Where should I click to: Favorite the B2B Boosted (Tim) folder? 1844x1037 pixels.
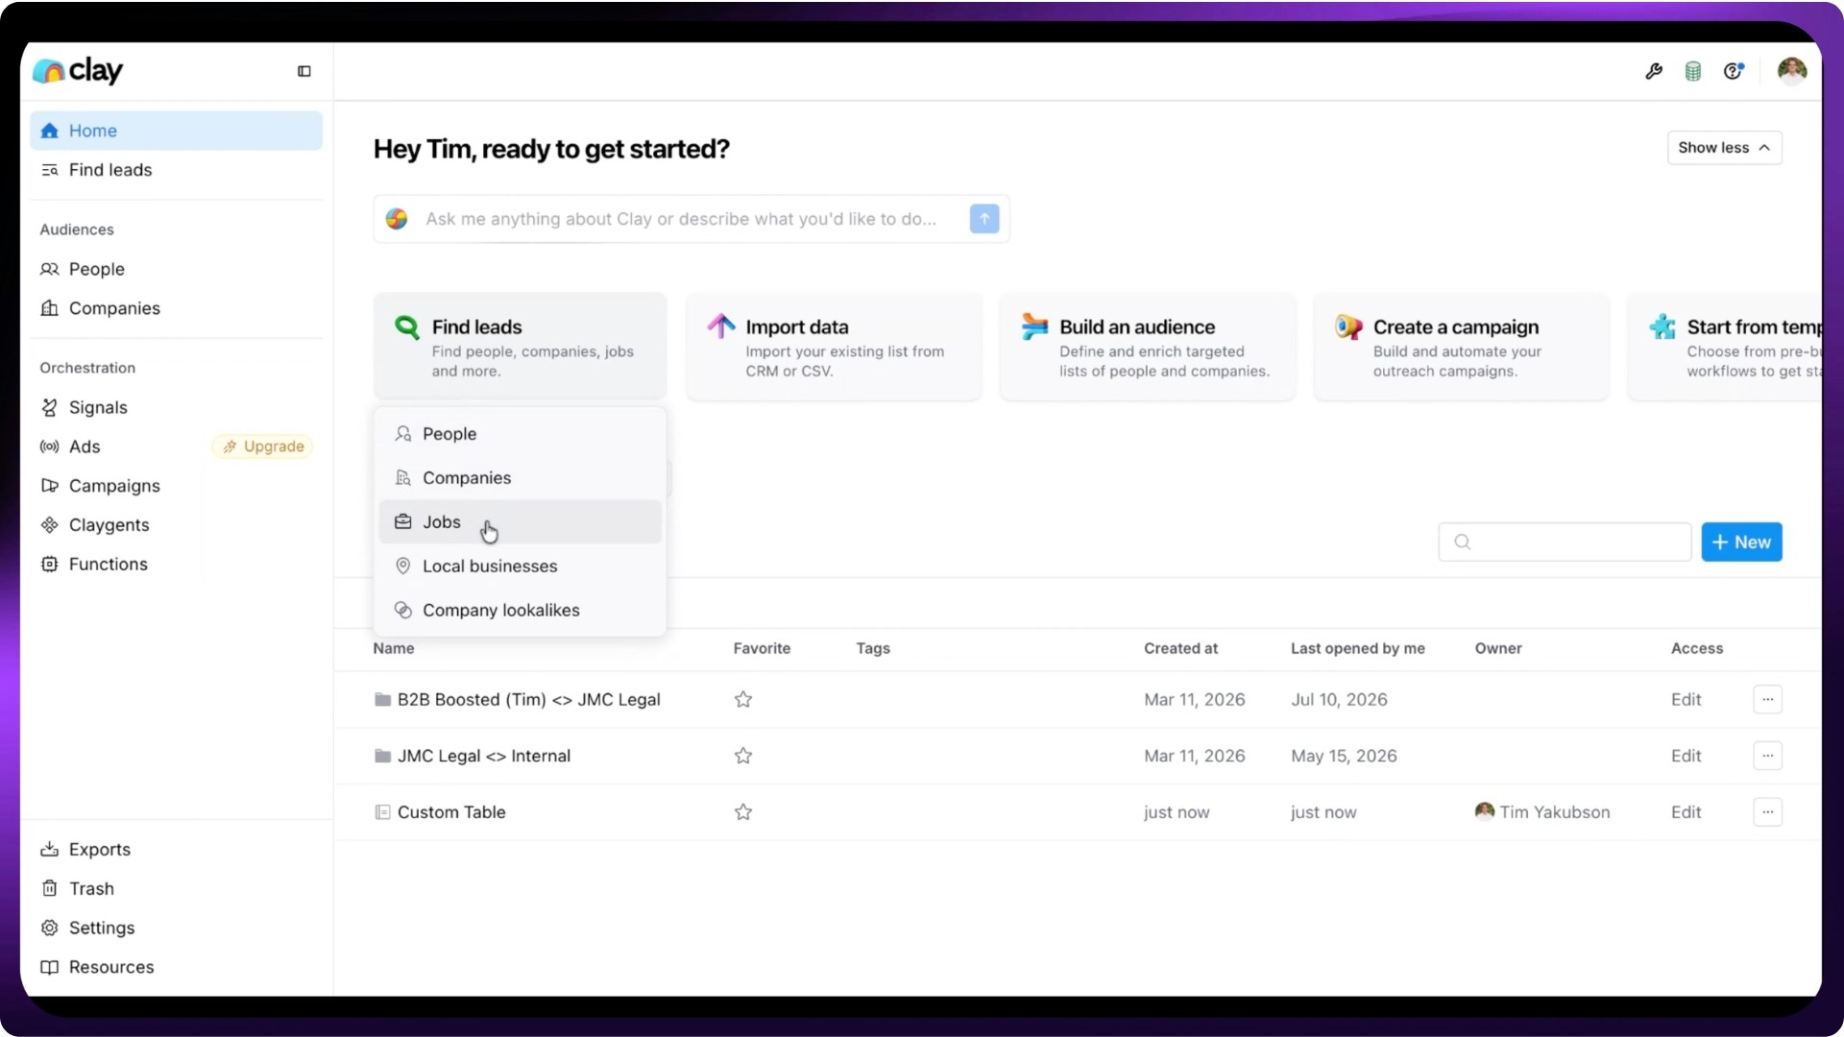[x=743, y=699]
